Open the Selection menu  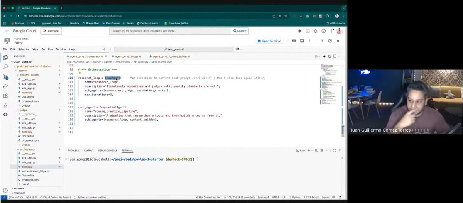tap(24, 49)
